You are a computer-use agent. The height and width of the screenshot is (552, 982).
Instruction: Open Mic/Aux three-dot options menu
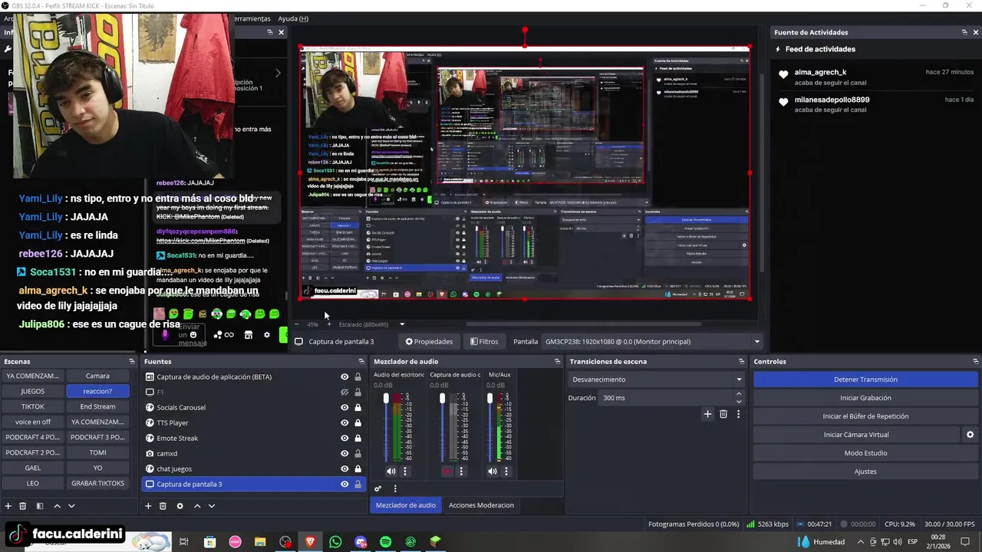(x=506, y=472)
